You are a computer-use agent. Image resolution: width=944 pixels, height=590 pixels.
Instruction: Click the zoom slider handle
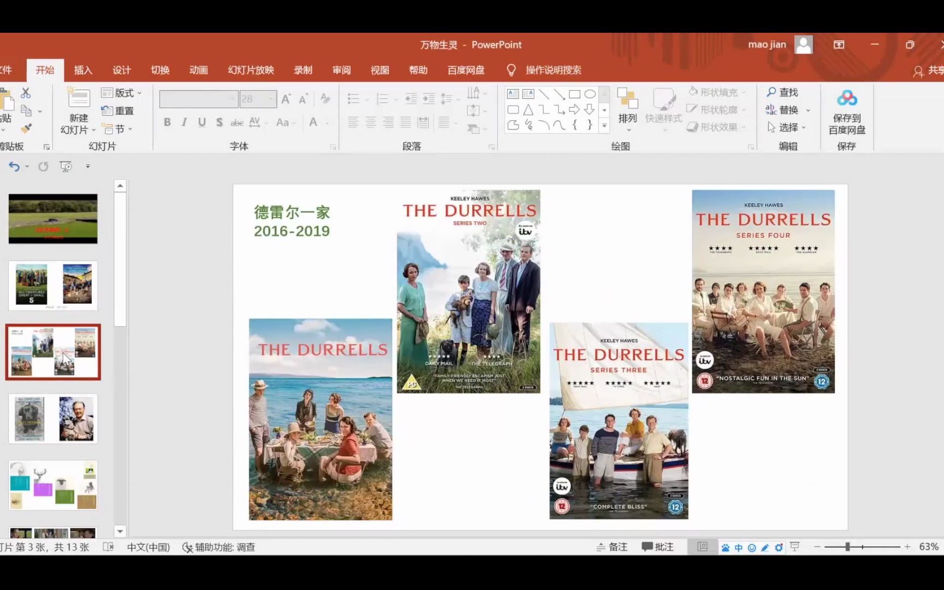[848, 547]
